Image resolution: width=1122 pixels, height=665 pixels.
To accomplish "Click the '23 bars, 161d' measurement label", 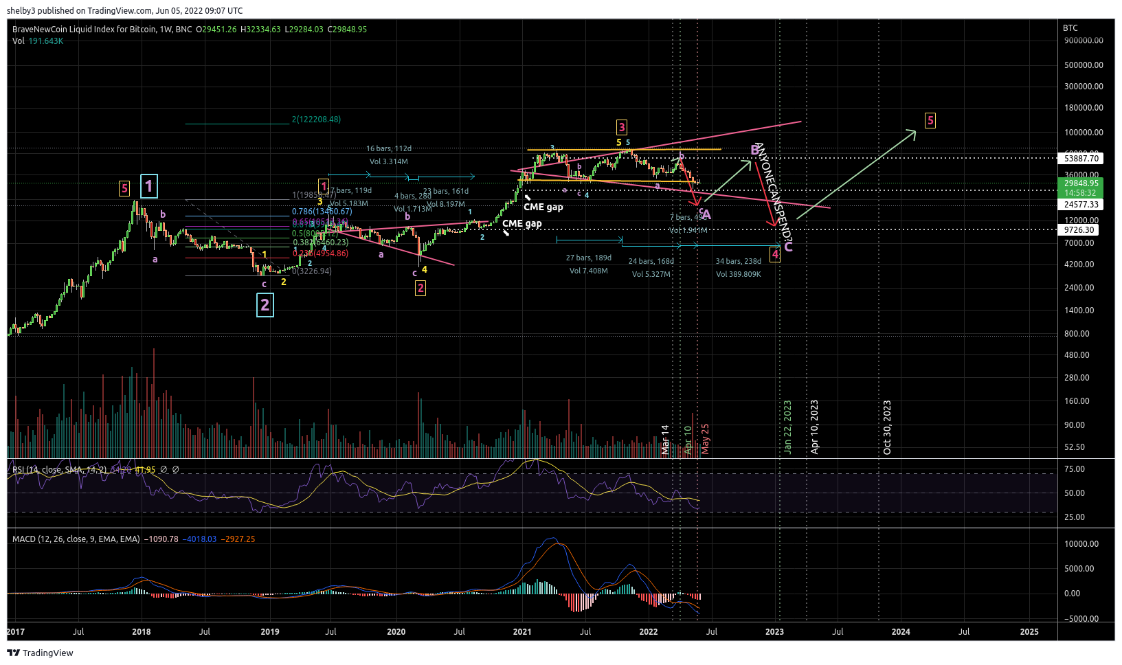I will pyautogui.click(x=446, y=192).
